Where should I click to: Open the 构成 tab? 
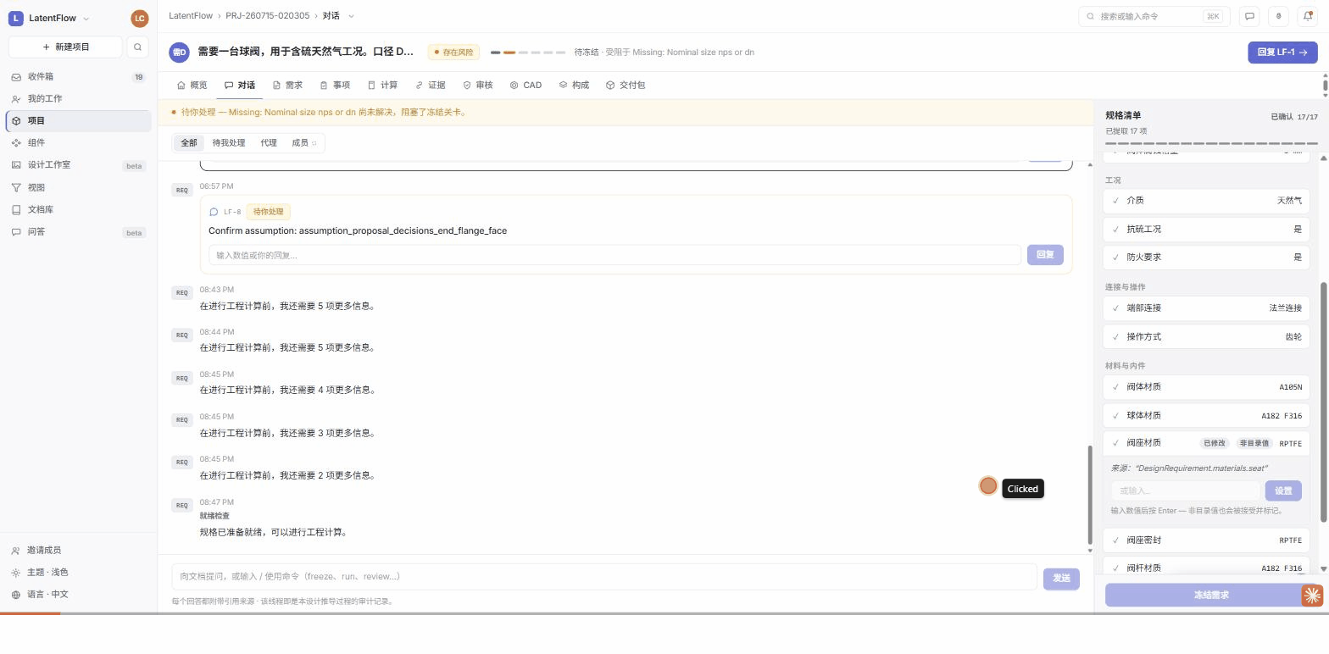(574, 86)
